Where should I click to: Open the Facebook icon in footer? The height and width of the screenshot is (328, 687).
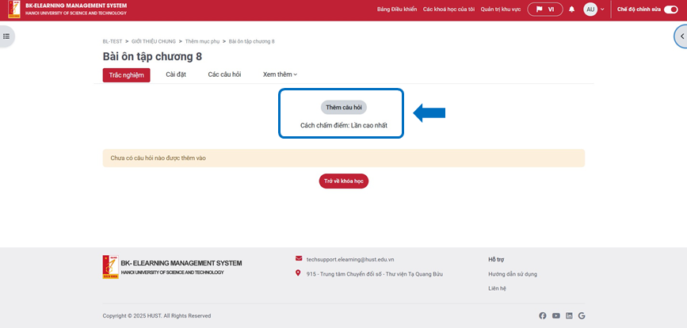pos(543,316)
